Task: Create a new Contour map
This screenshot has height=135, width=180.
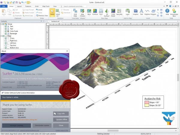Action: click(x=95, y=12)
